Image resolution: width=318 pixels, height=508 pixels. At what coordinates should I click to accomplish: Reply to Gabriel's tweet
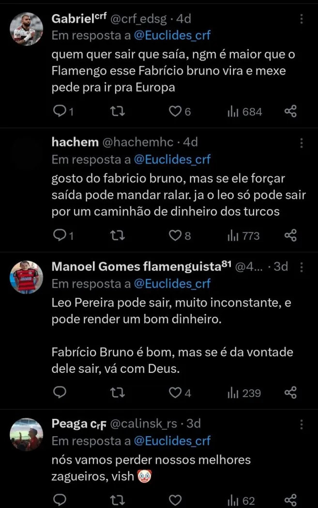pyautogui.click(x=59, y=111)
